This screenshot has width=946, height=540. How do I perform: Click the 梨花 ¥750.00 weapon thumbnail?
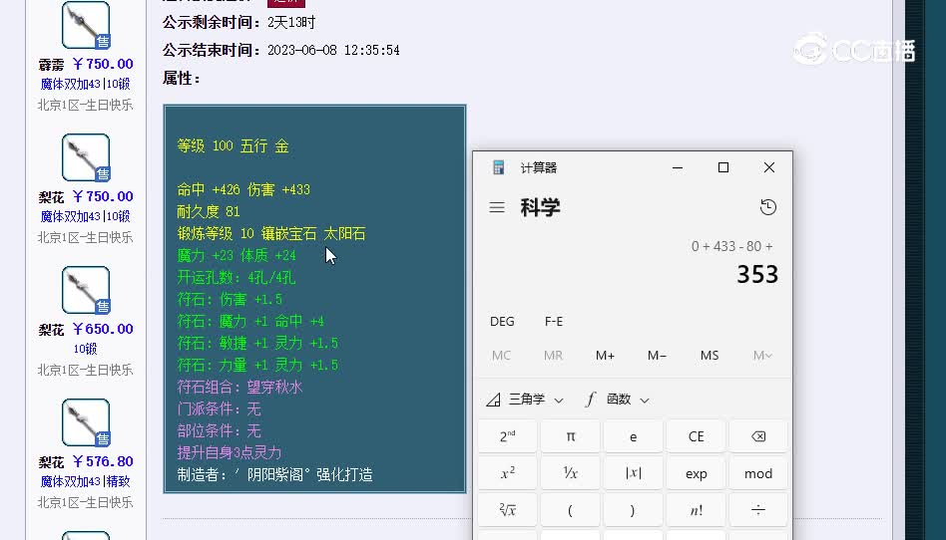[x=86, y=157]
